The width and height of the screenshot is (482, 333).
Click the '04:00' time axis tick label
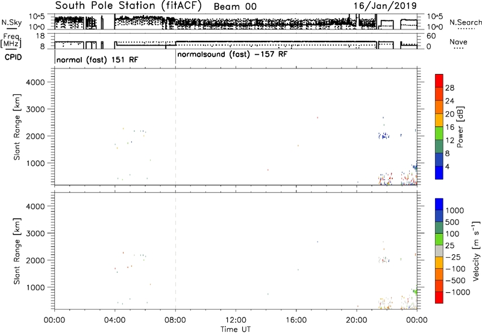tap(115, 320)
